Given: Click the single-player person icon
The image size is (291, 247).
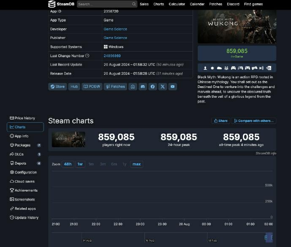Looking at the screenshot, I should (205, 68).
